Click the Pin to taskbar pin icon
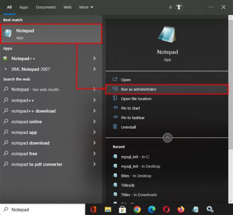This screenshot has width=233, height=215. point(115,117)
